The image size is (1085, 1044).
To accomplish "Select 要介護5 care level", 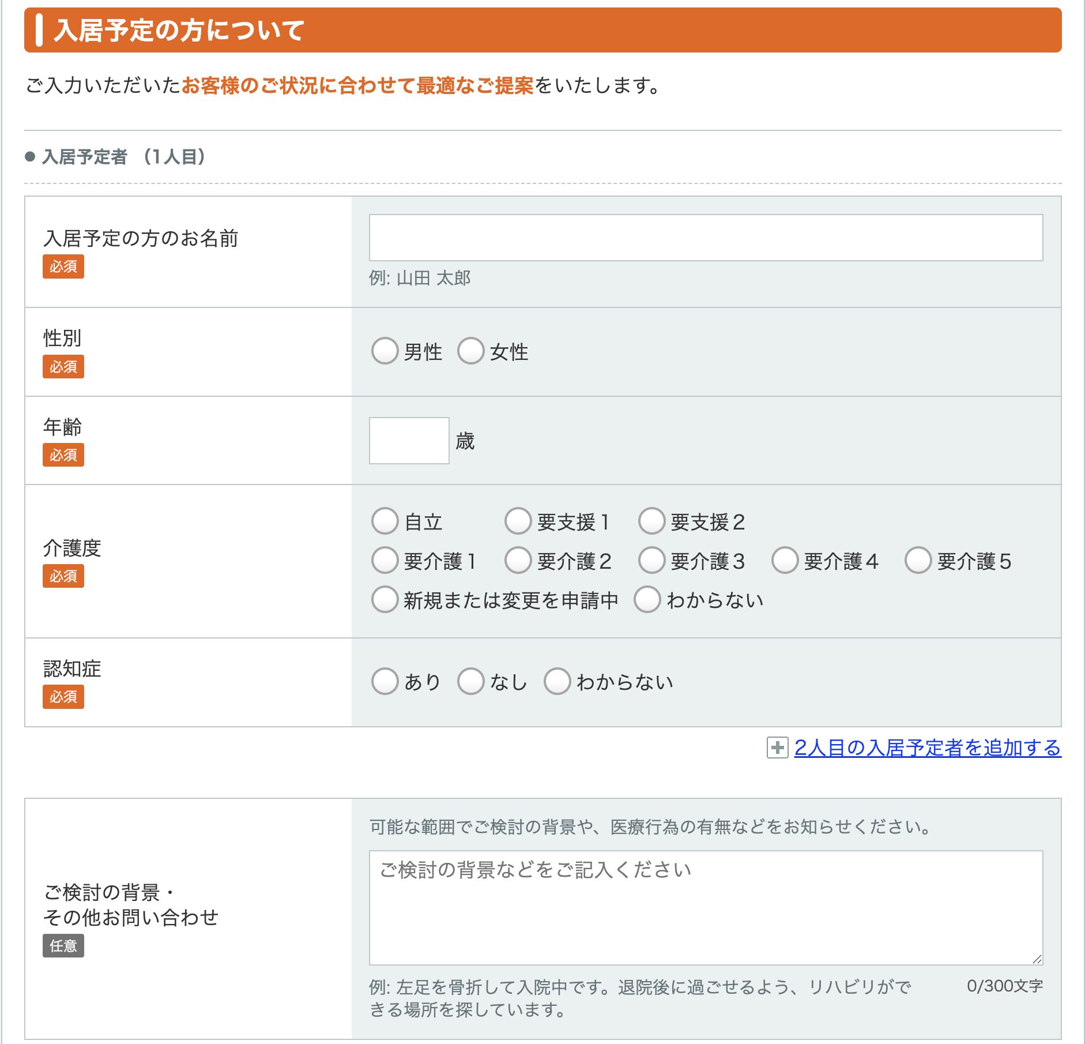I will pos(918,560).
